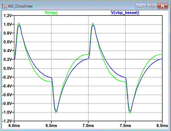171x131 pixels.
Task: Click the 7.0ms time axis label
Action: (88, 125)
